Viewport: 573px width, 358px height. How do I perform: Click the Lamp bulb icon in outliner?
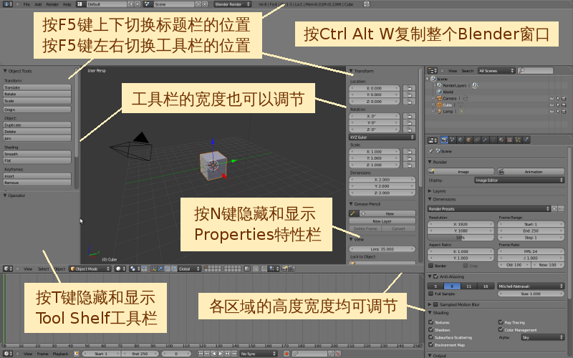coord(440,112)
